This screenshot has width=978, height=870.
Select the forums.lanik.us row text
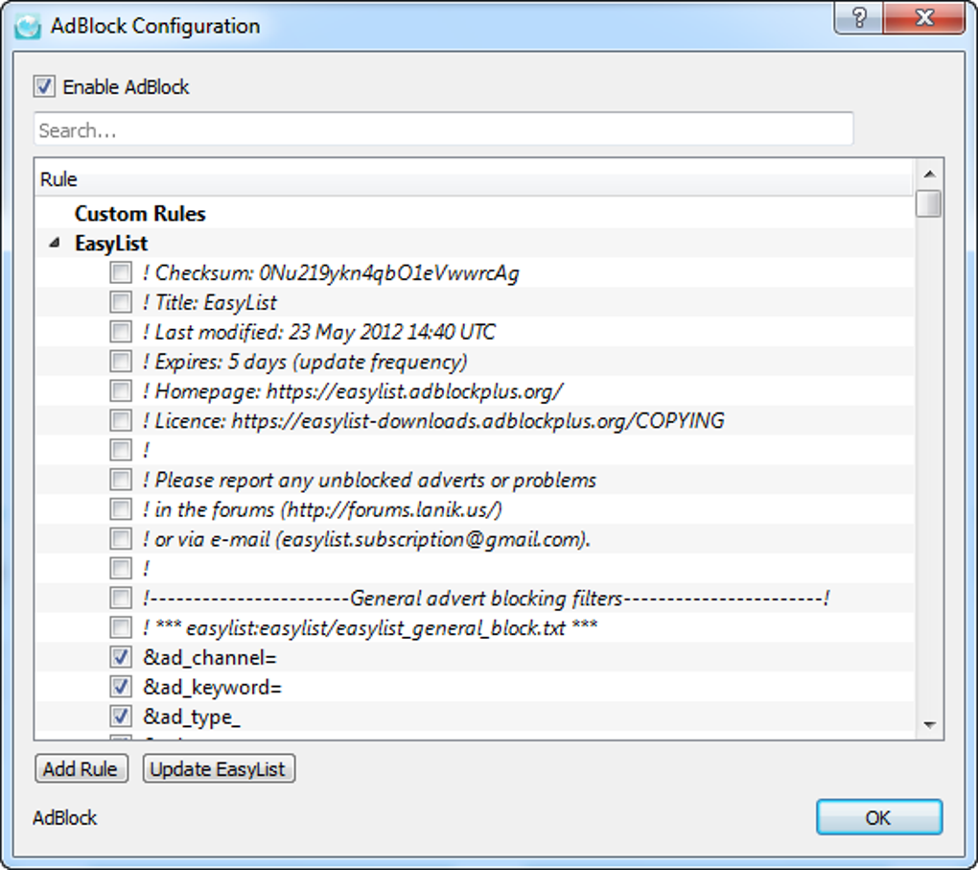click(x=322, y=510)
